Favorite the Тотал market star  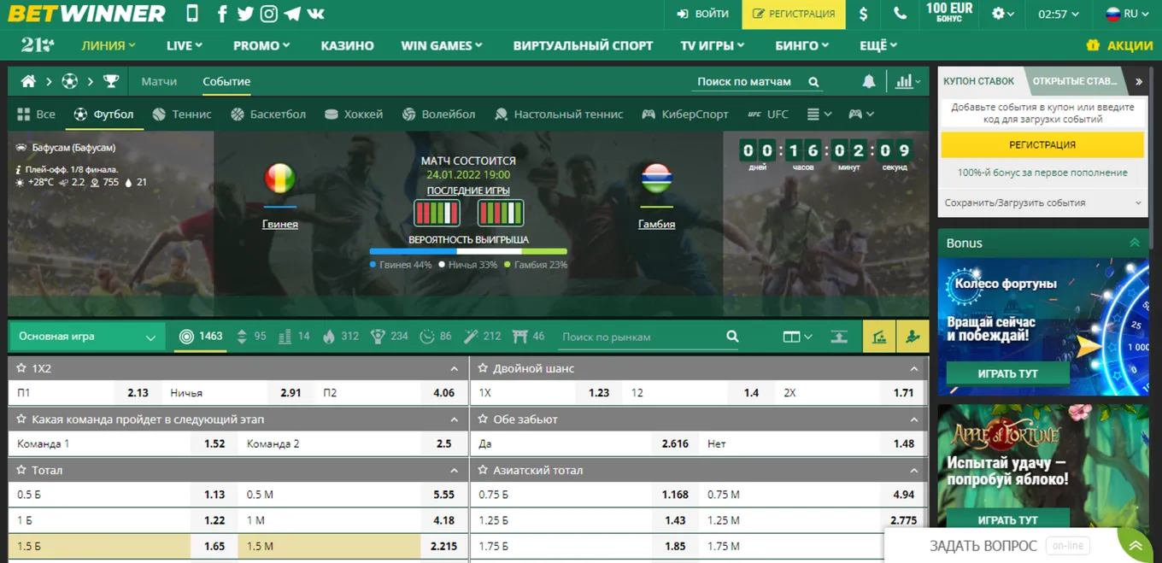[21, 470]
